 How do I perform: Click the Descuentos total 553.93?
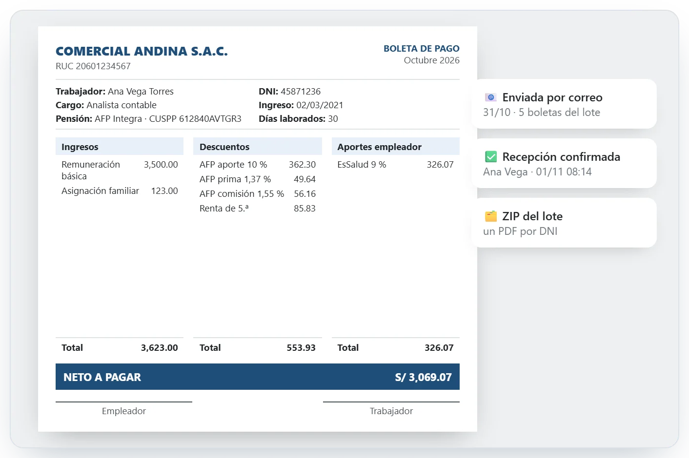click(x=301, y=348)
